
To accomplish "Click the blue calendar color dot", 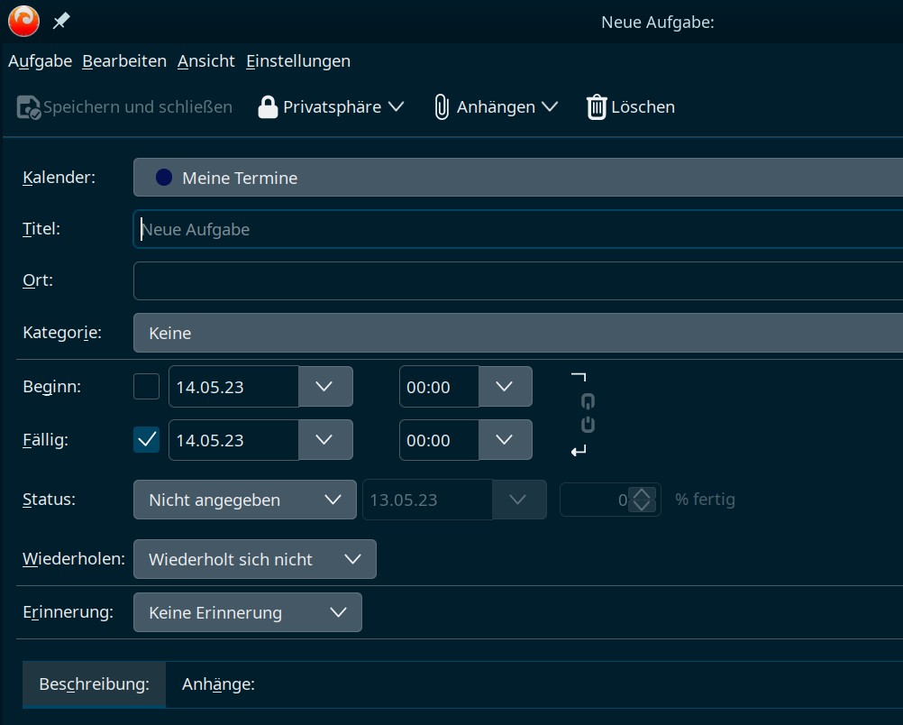I will pyautogui.click(x=164, y=178).
